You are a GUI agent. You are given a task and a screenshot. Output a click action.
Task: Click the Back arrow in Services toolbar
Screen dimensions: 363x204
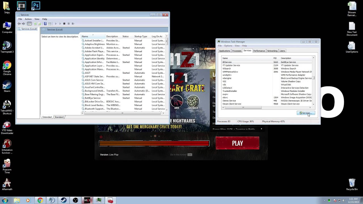[x=19, y=24]
